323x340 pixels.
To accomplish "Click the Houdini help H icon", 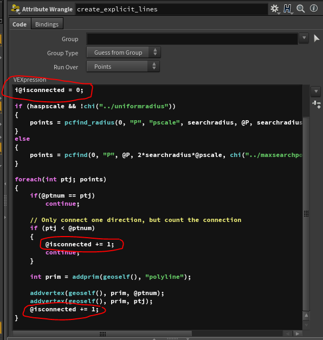I will pyautogui.click(x=288, y=9).
